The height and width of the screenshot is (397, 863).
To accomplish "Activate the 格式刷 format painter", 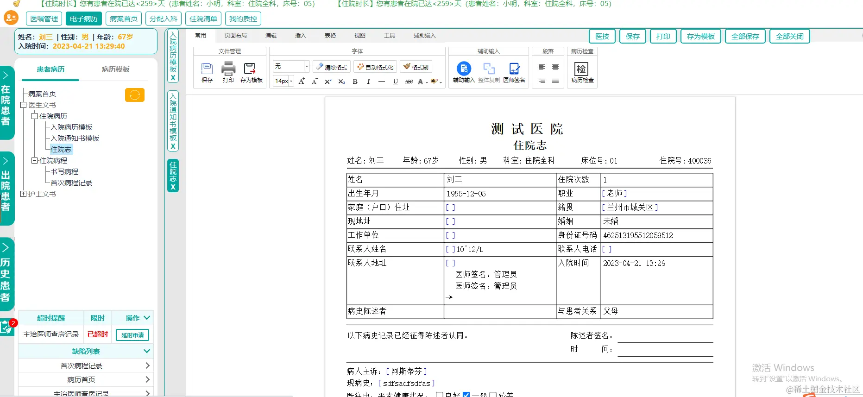I will 416,67.
